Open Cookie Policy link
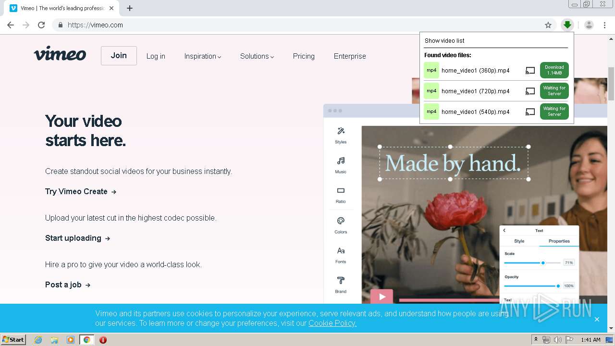 332,323
